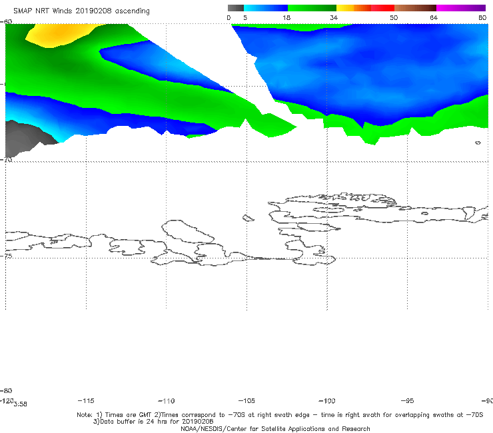Click the latitude label '-80'
Screen dimensions: 493x433
pyautogui.click(x=6, y=390)
